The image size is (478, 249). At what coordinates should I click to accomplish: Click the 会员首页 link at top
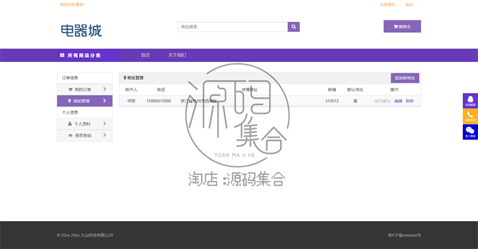(387, 5)
